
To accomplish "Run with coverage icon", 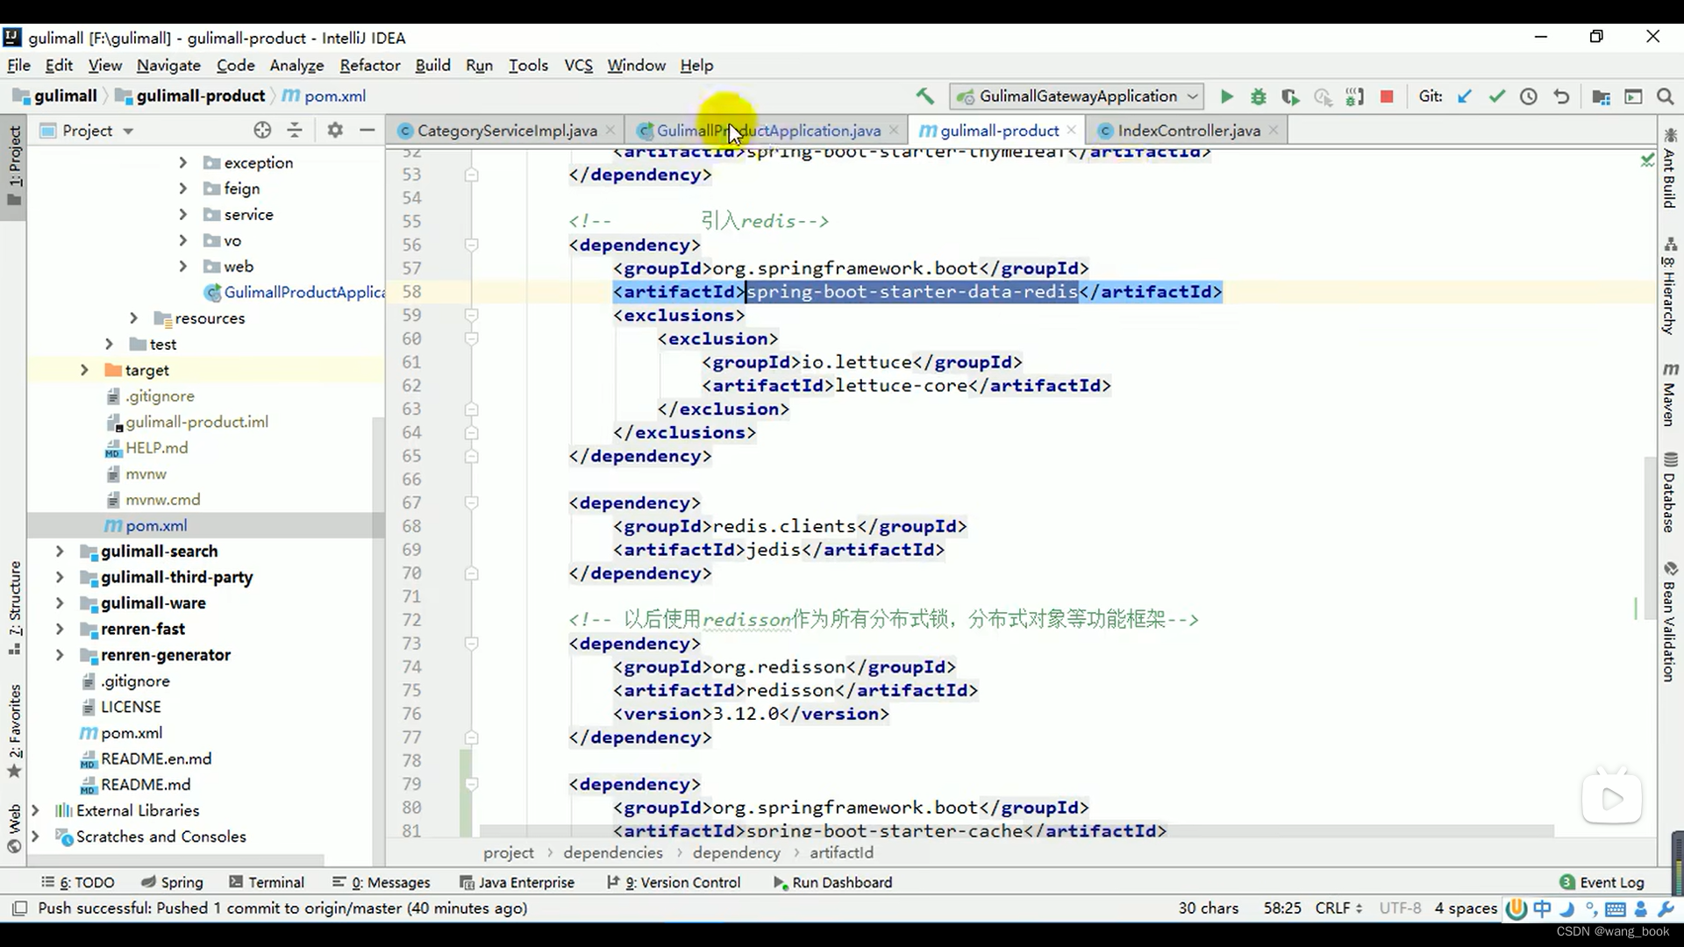I will click(1290, 96).
